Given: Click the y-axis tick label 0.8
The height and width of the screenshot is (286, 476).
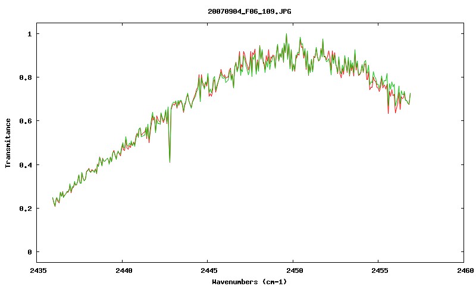Looking at the screenshot, I should (x=26, y=77).
